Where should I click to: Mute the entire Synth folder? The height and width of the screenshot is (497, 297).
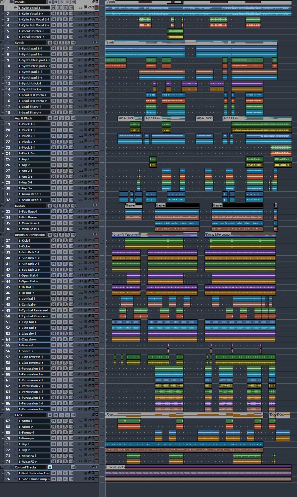tap(56, 43)
